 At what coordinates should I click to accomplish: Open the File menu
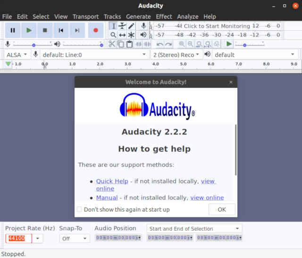[x=7, y=17]
